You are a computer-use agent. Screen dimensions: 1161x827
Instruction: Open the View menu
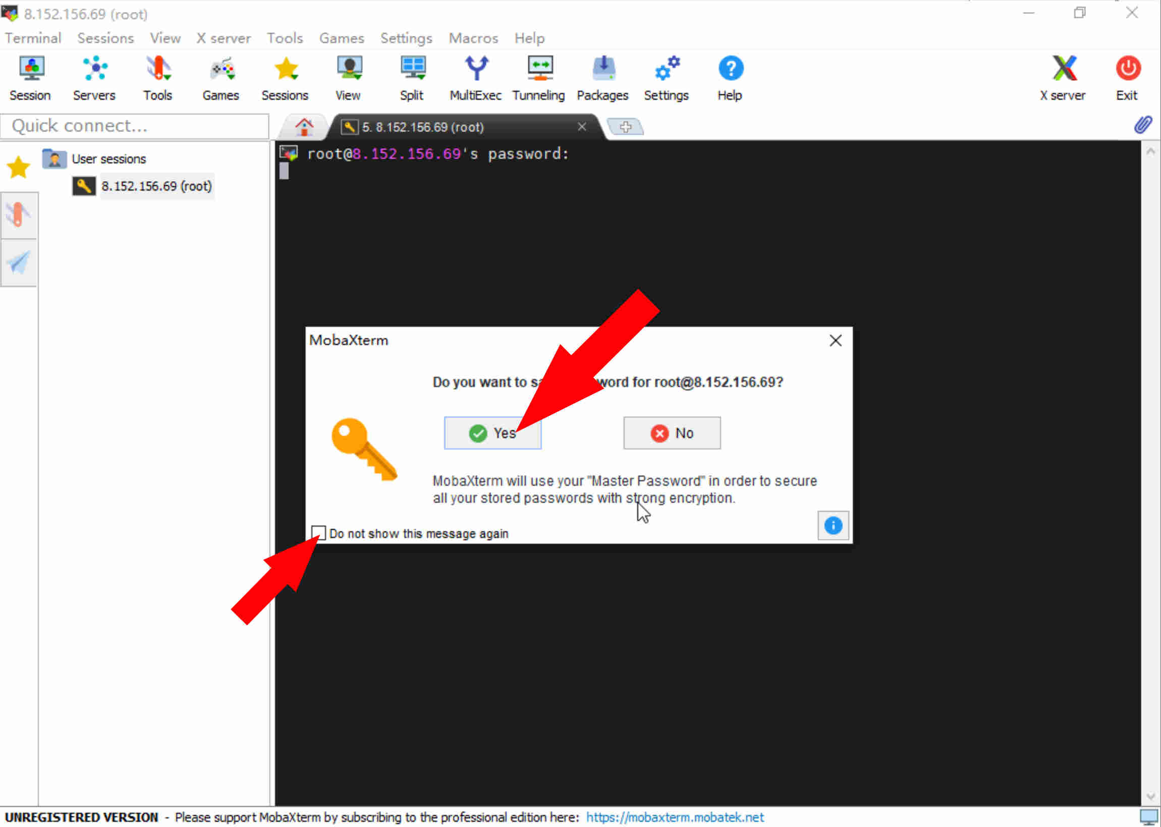click(x=165, y=38)
